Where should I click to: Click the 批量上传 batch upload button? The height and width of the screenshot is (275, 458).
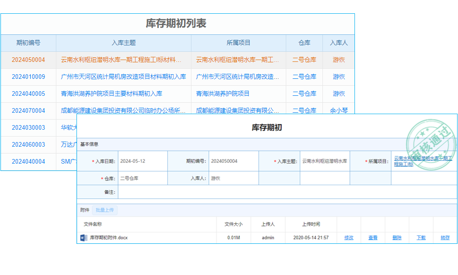tap(105, 210)
